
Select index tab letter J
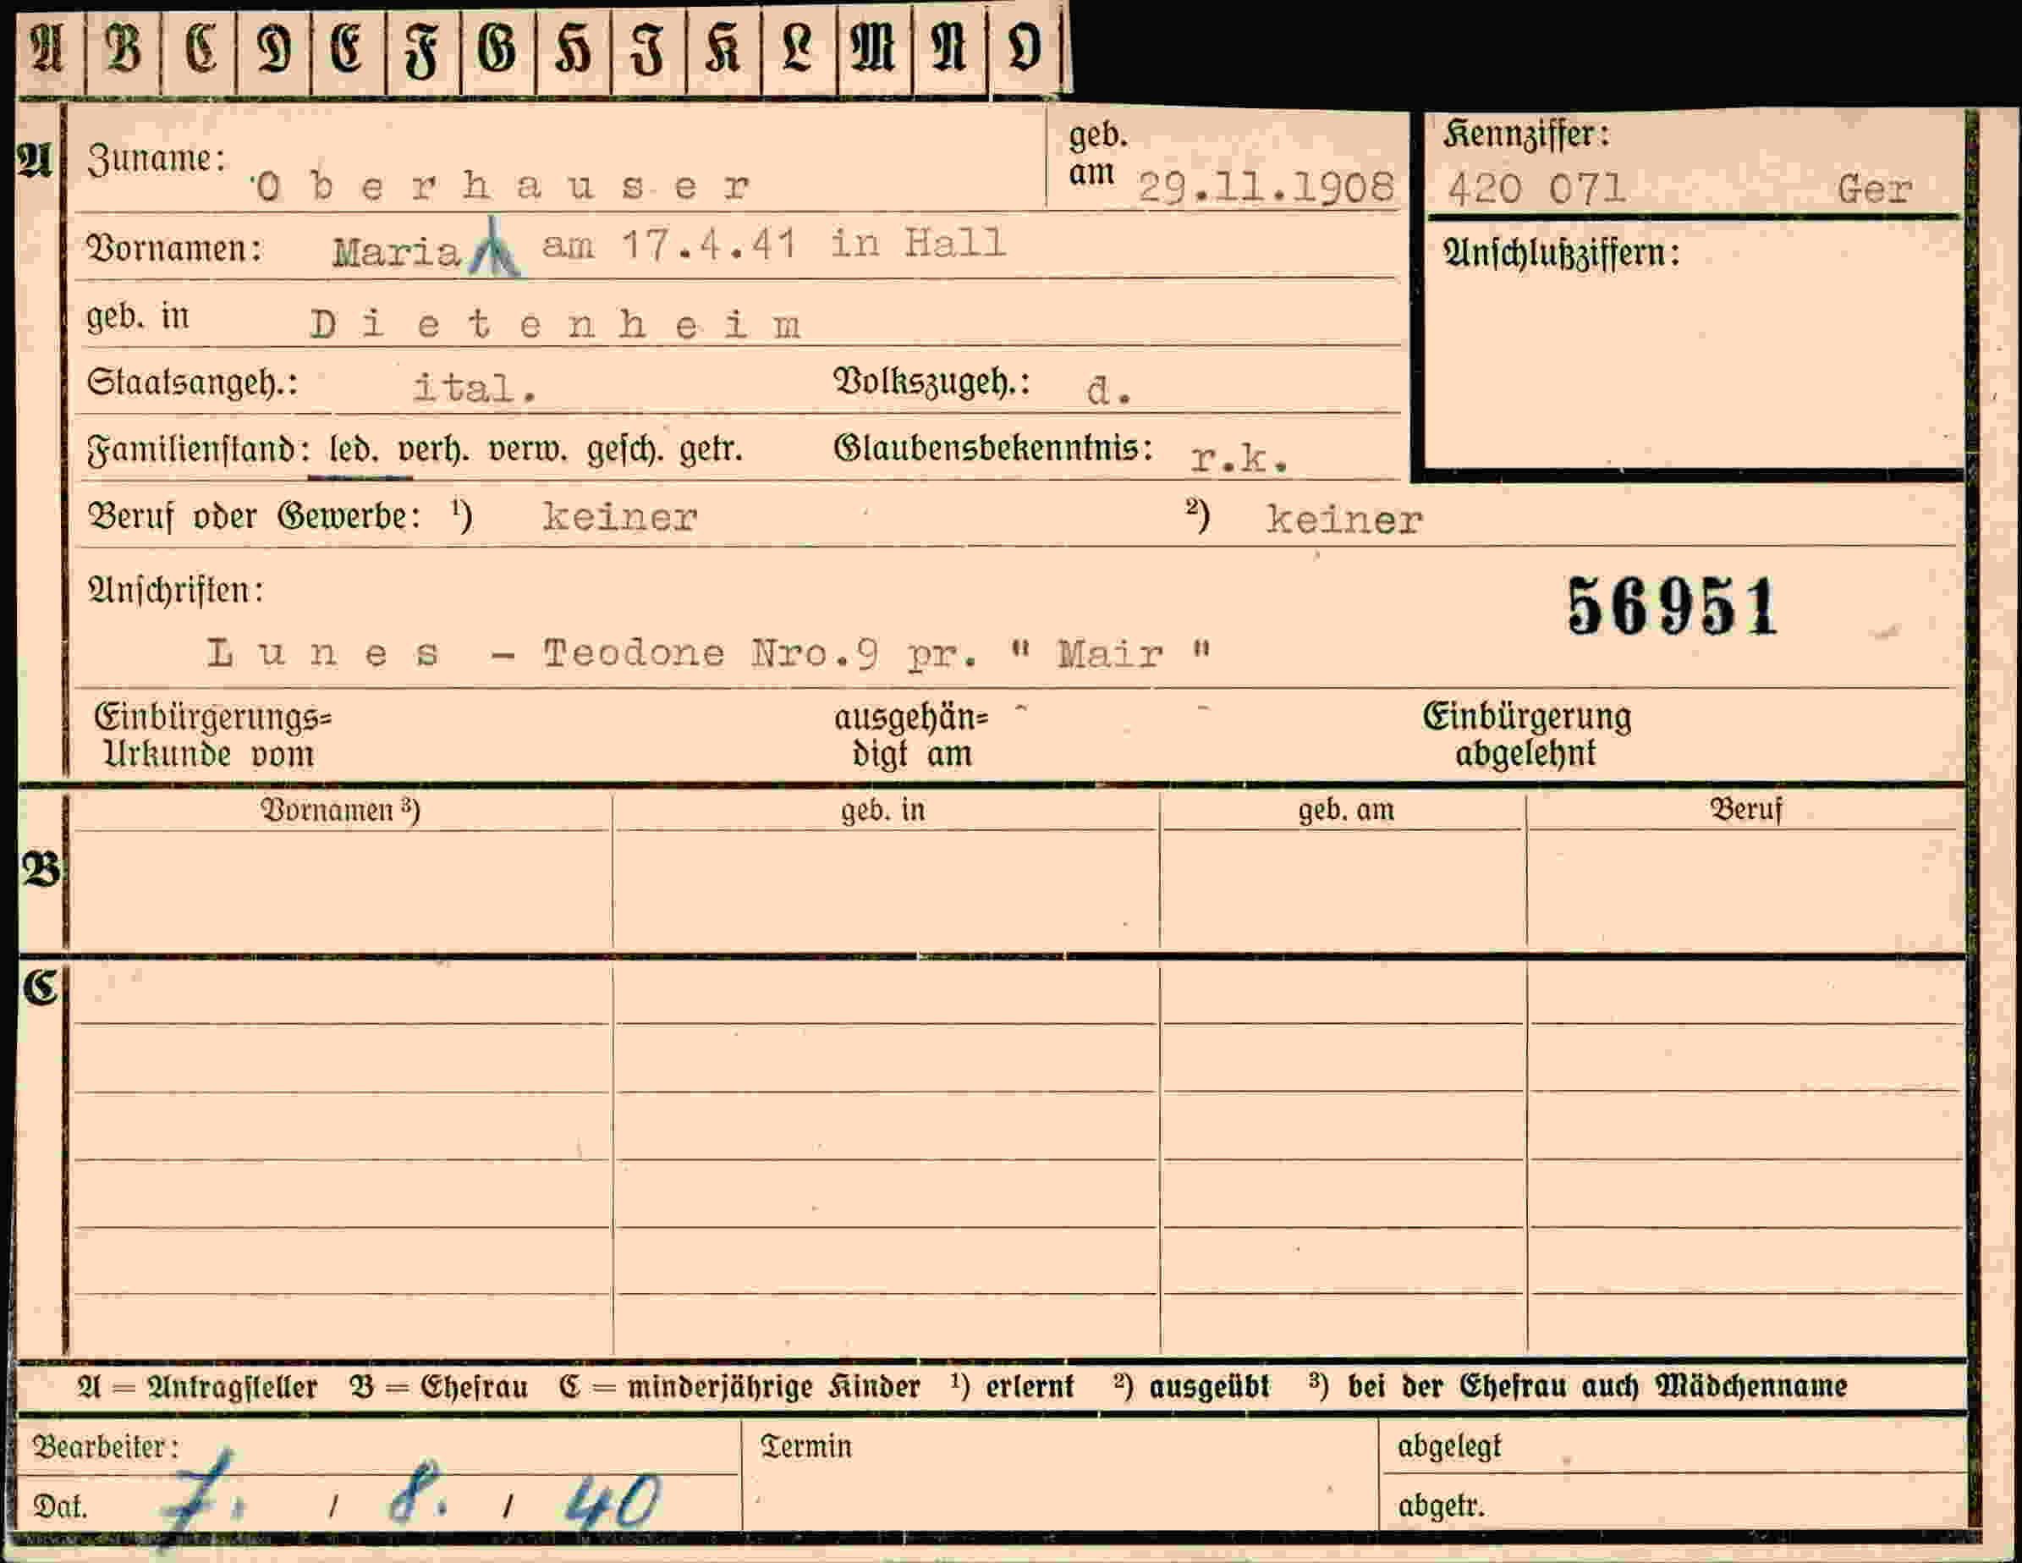pyautogui.click(x=648, y=49)
